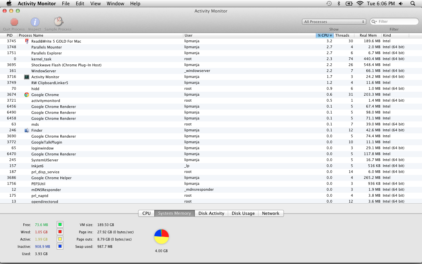This screenshot has height=264, width=422.
Task: Click the Finder process icon
Action: [27, 130]
